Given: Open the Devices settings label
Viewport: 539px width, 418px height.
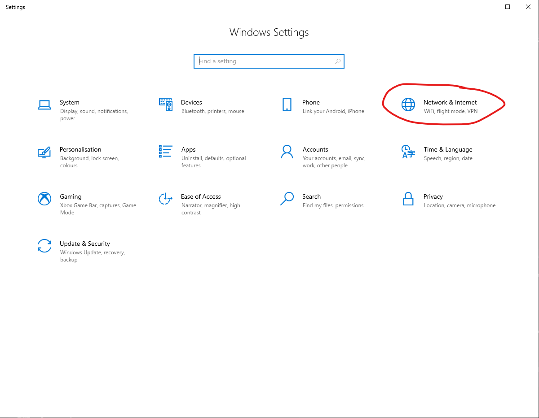Looking at the screenshot, I should click(x=191, y=102).
